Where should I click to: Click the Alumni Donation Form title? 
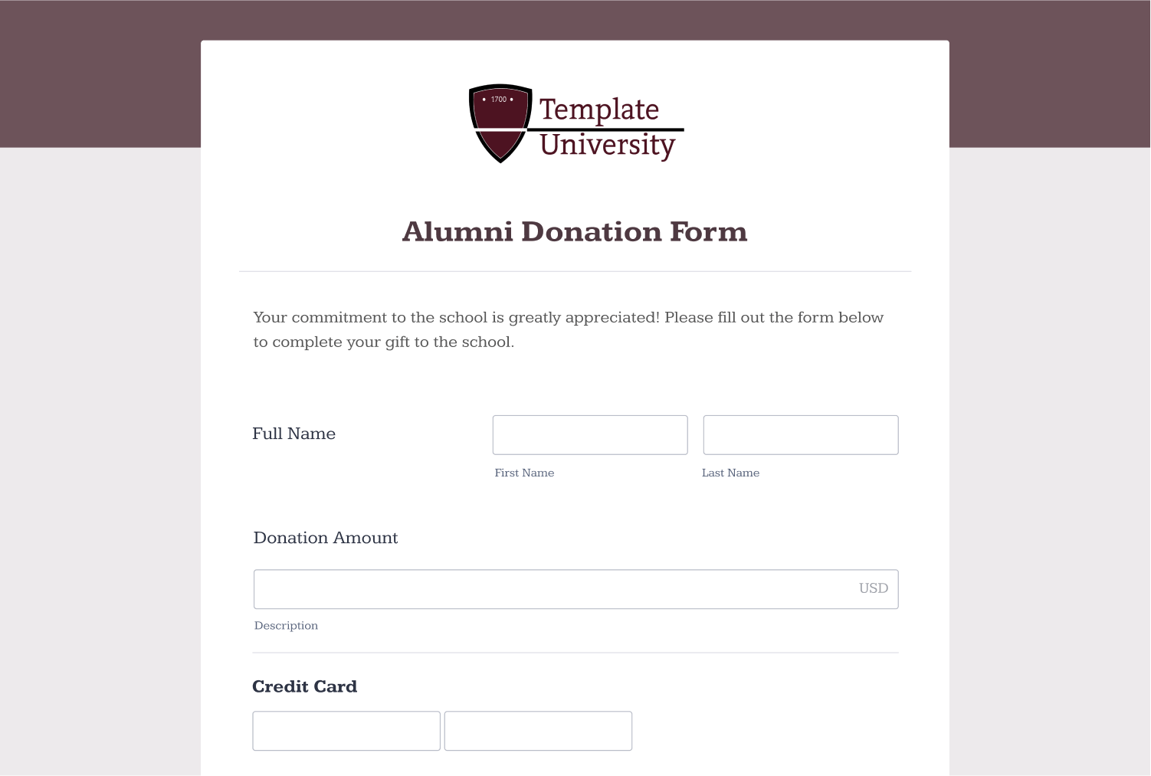click(575, 231)
